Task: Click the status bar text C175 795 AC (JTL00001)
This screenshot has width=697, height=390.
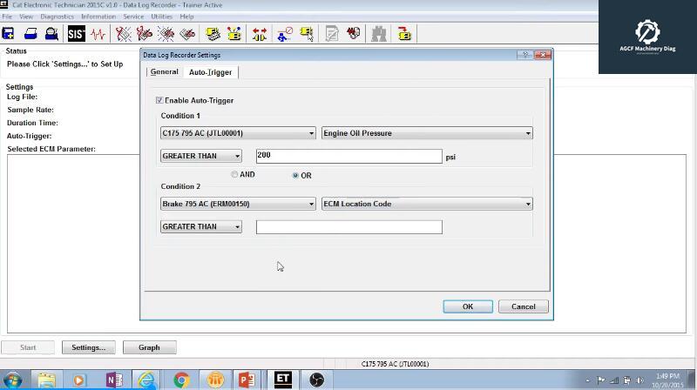Action: tap(395, 364)
